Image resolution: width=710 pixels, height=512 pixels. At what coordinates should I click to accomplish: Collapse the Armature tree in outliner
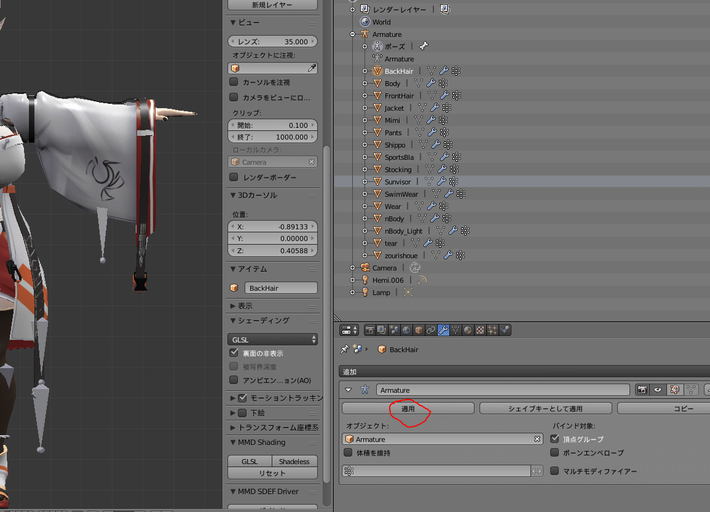(x=352, y=34)
